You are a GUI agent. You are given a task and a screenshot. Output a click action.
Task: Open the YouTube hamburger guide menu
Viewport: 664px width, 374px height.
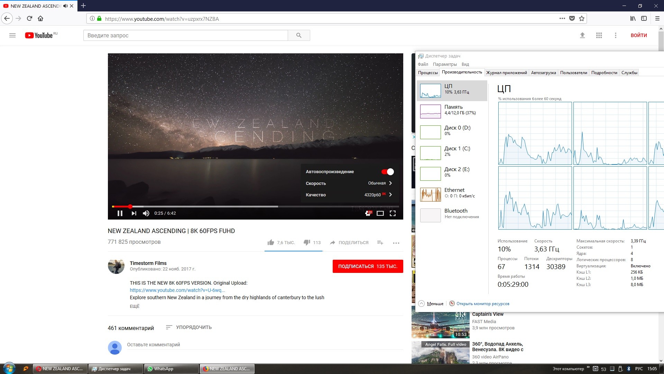coord(12,35)
